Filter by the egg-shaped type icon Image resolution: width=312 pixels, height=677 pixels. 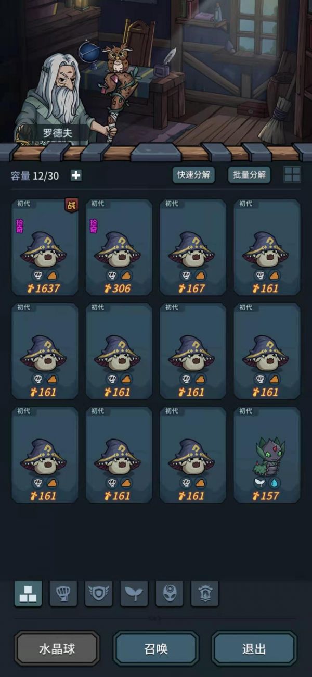pos(170,593)
